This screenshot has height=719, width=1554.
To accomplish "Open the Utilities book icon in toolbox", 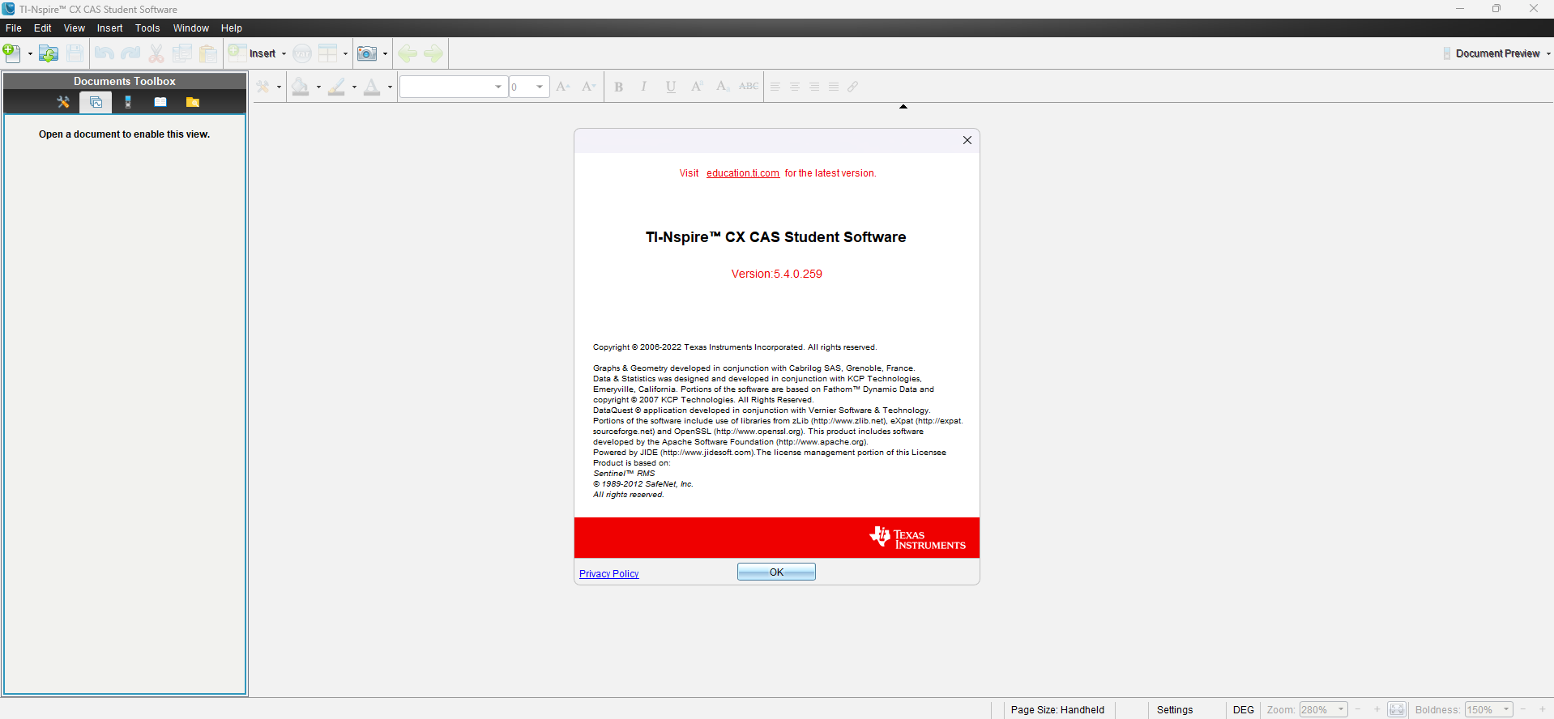I will [x=160, y=102].
